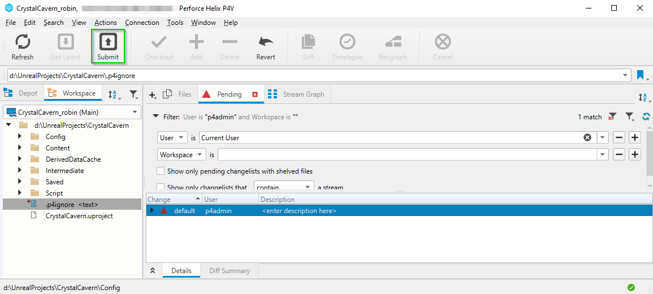Click the path address bar field
The width and height of the screenshot is (653, 294).
314,75
